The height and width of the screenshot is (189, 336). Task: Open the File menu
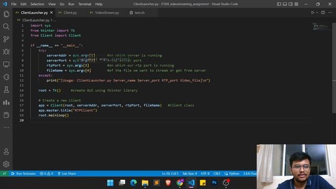pos(14,4)
